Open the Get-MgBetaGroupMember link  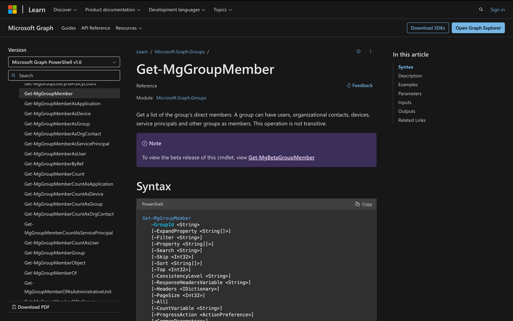[x=281, y=157]
